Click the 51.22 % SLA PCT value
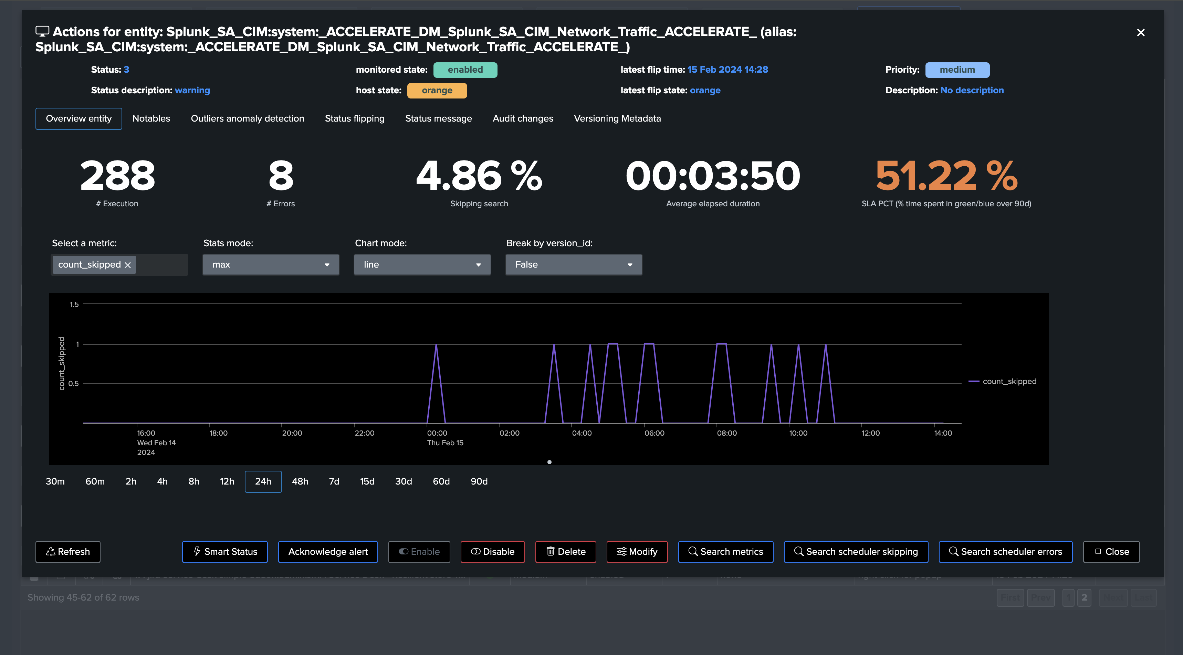Screen dimensions: 1183x655 (946, 176)
